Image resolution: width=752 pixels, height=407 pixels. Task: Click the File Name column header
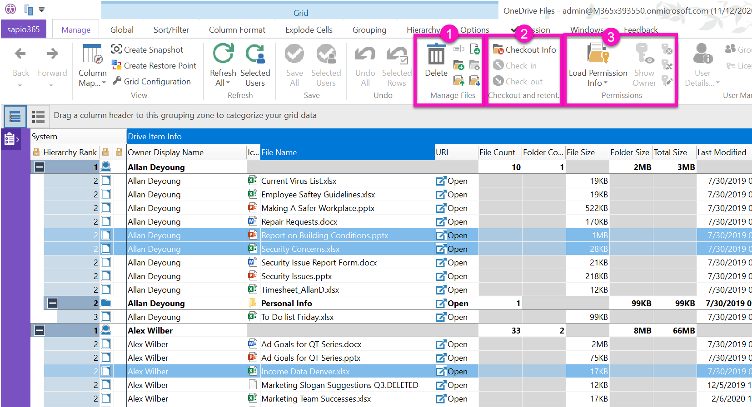click(347, 152)
